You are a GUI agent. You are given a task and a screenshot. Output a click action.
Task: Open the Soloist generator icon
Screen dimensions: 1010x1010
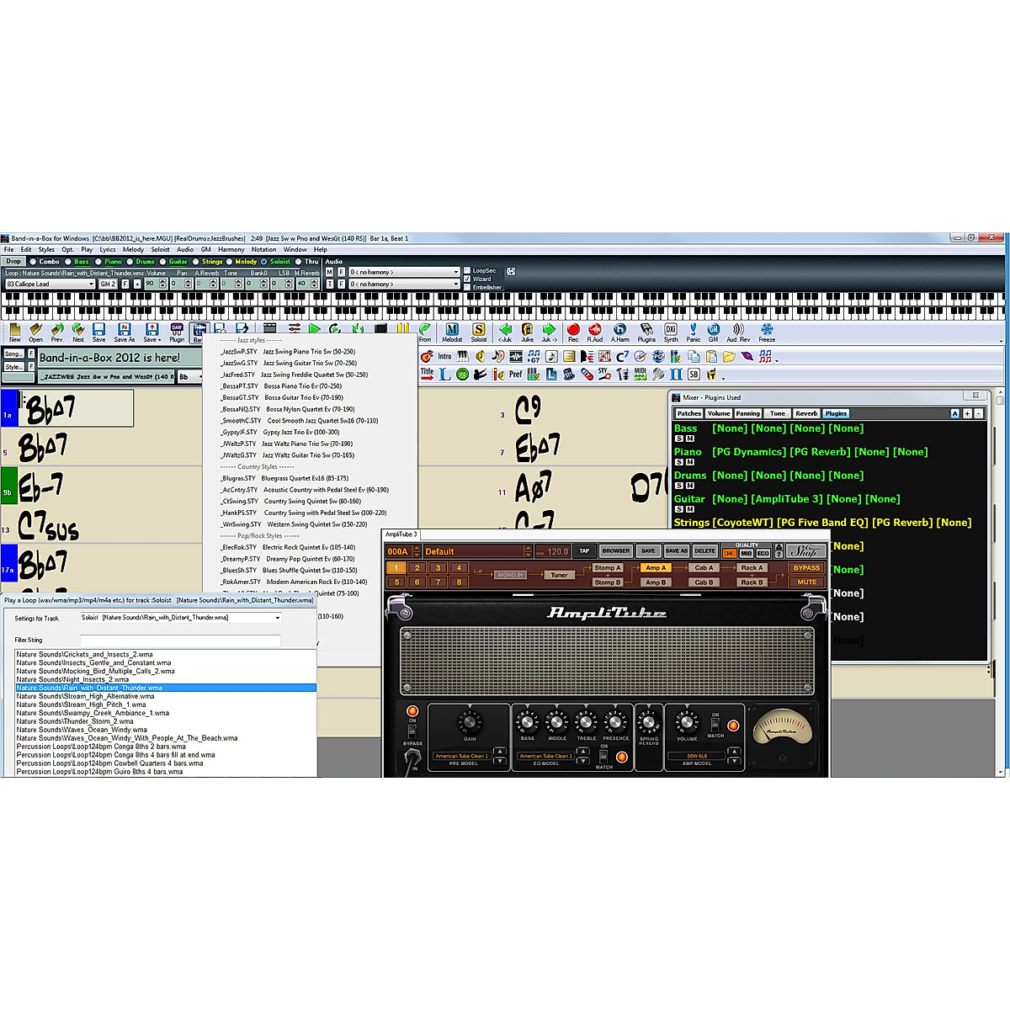click(x=478, y=331)
